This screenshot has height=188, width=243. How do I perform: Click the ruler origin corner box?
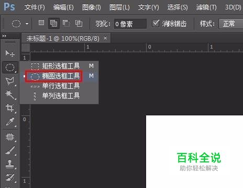point(26,48)
